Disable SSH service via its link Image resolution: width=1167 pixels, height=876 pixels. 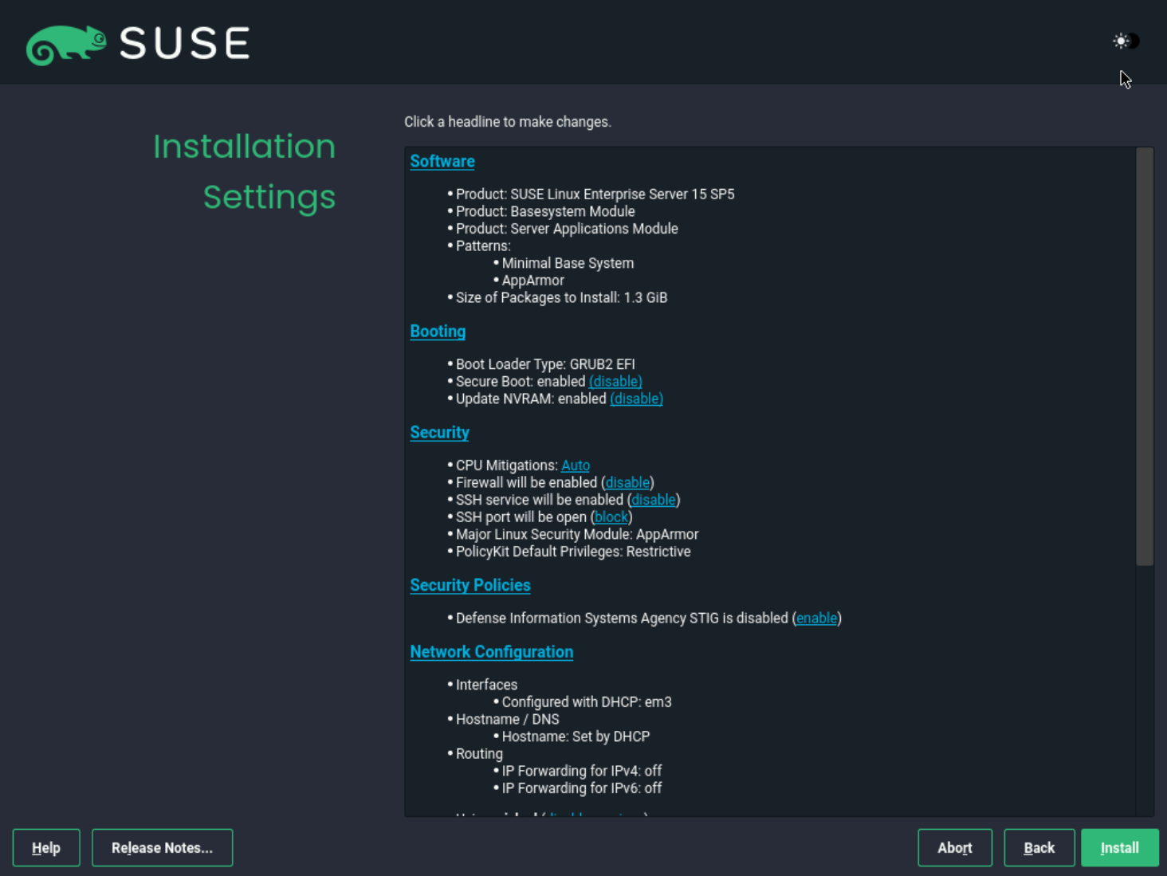[654, 500]
